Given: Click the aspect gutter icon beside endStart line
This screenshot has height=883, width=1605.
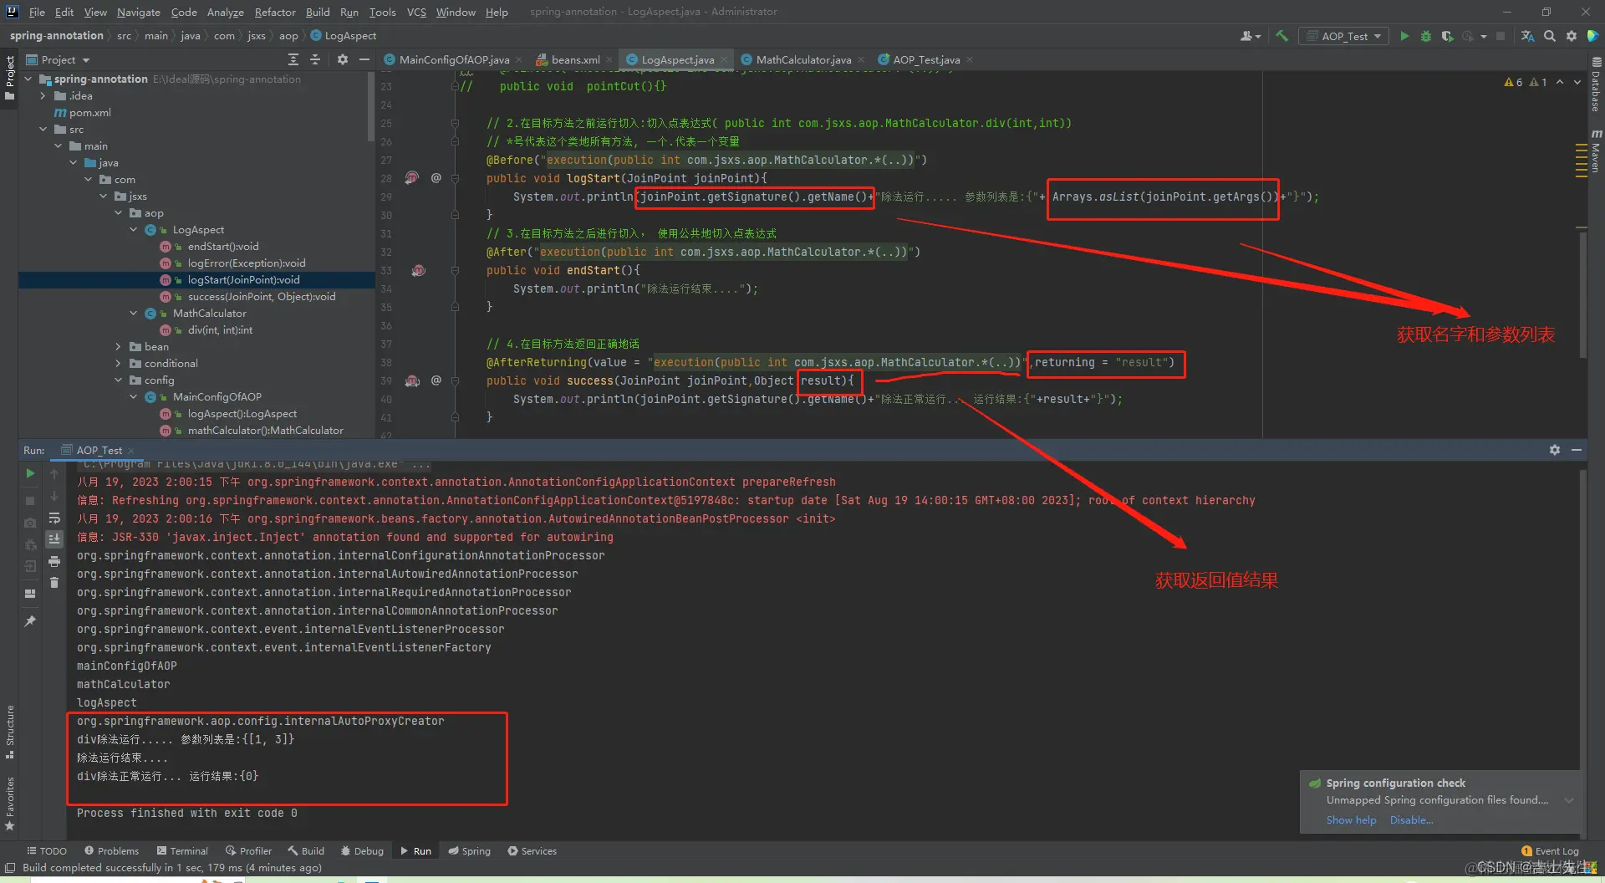Looking at the screenshot, I should click(419, 270).
